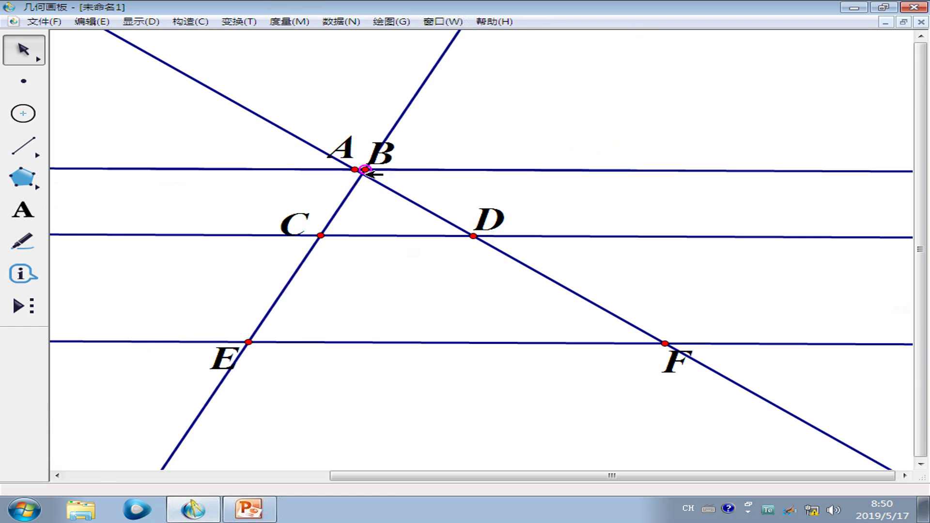This screenshot has height=523, width=930.
Task: Click the horizontal scrollbar thumb
Action: (x=612, y=476)
